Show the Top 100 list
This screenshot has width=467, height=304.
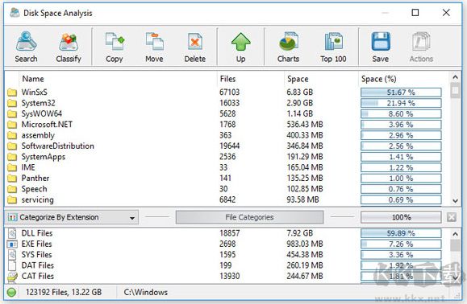coord(333,47)
